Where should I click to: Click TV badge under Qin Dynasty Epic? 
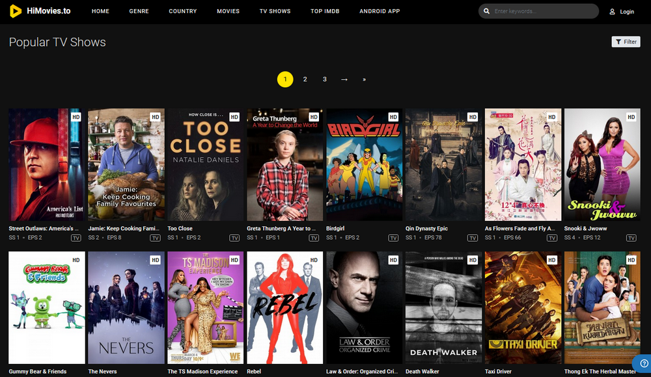point(473,238)
